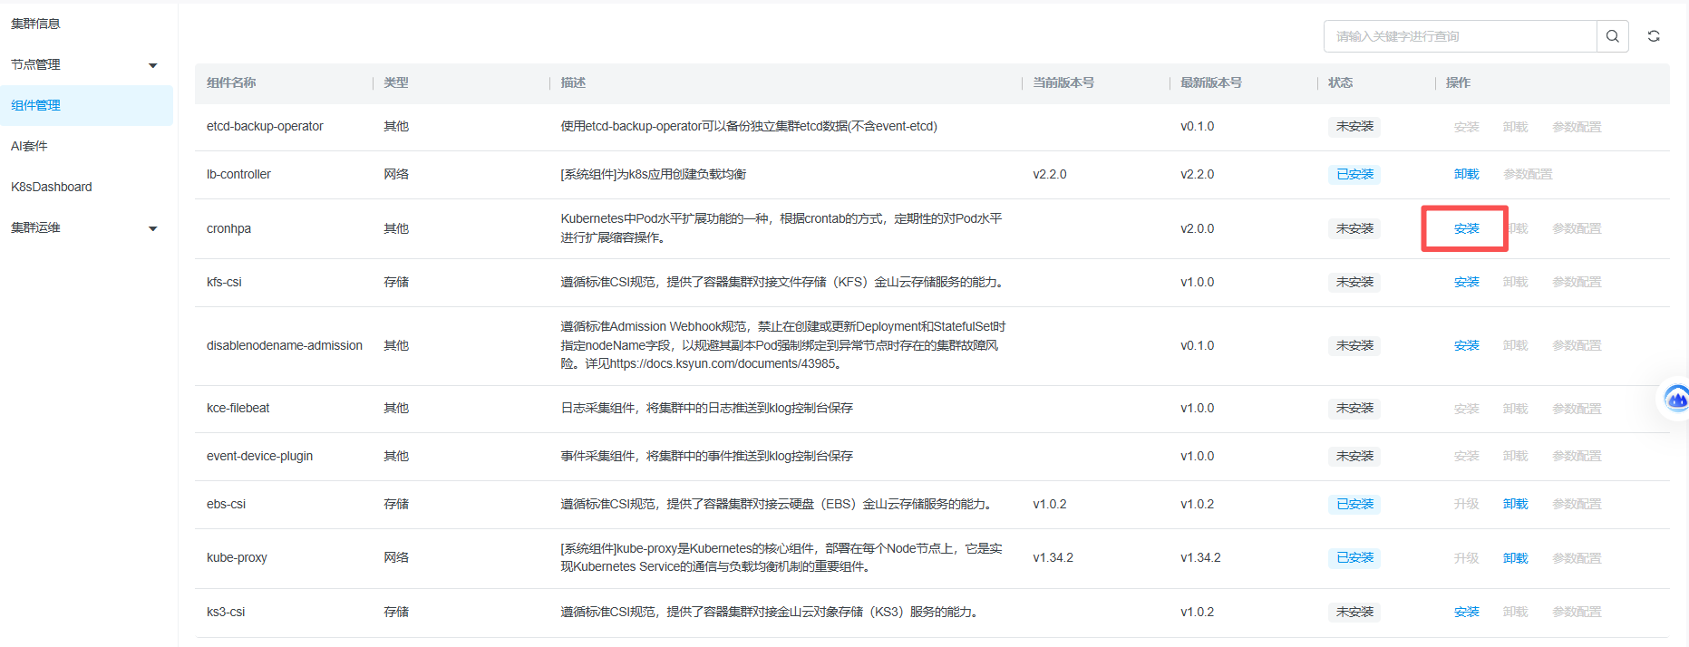Click the 组件名称 column header

pos(231,82)
